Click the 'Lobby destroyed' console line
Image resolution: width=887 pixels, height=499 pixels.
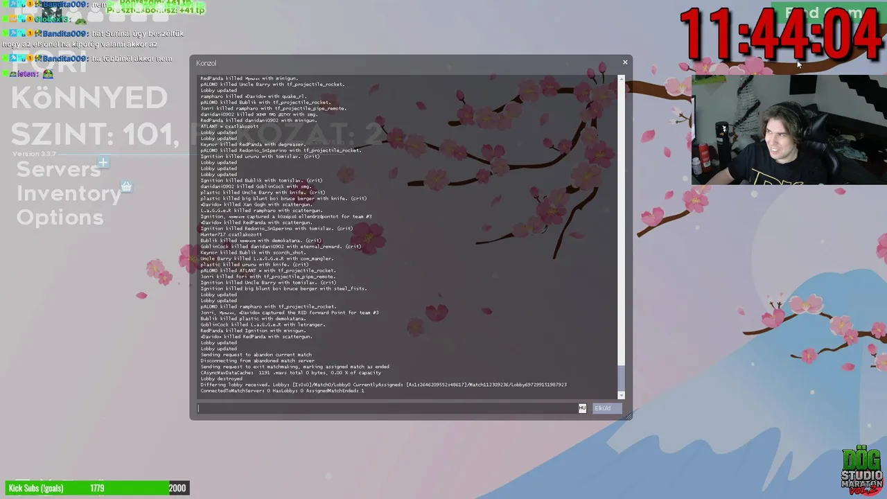pyautogui.click(x=222, y=378)
